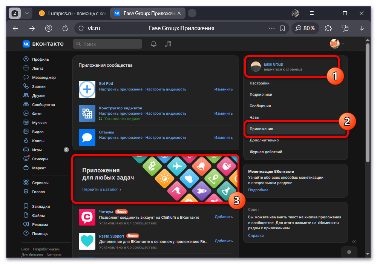Open the browser hamburger menu
377x264 pixels.
click(x=312, y=13)
